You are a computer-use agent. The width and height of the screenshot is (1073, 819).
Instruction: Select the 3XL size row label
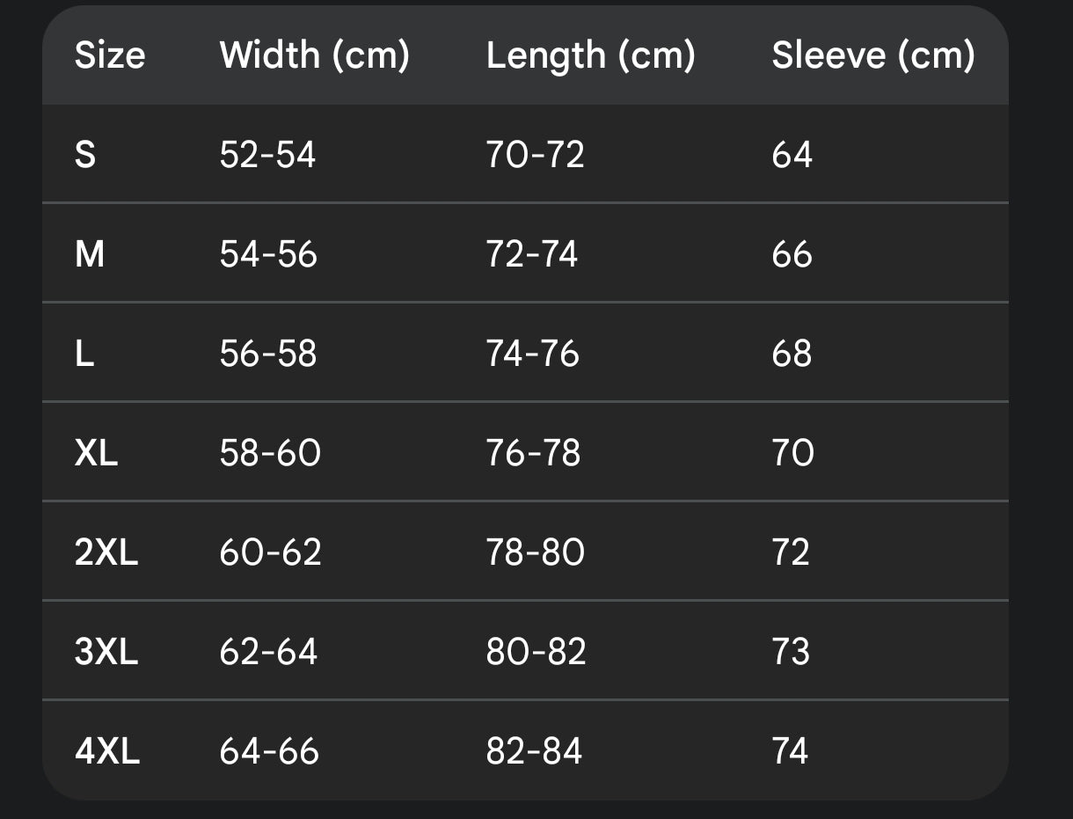click(106, 652)
